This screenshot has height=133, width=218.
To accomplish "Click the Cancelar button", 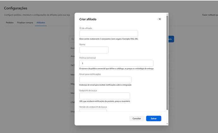I will (x=137, y=118).
